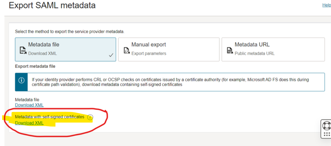Click the document icon in Metadata URL card
Screen dimensions: 331x146
coord(230,50)
